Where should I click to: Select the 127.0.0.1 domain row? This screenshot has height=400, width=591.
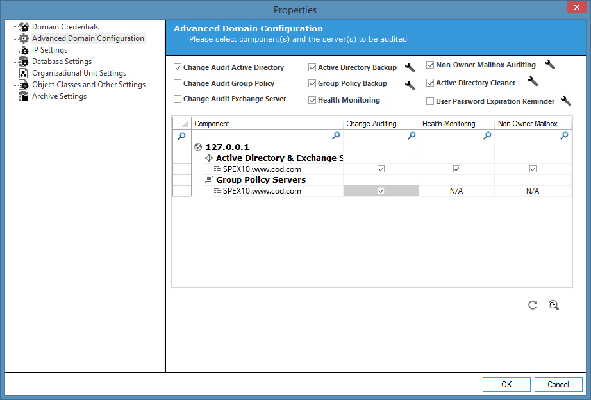228,147
